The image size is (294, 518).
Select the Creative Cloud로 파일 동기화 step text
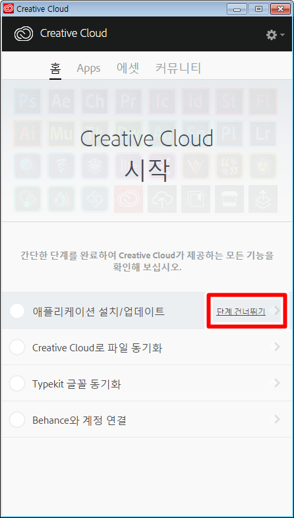pyautogui.click(x=97, y=347)
